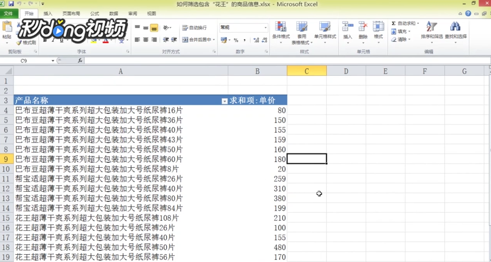
Task: Align text to top of cell
Action: (137, 28)
